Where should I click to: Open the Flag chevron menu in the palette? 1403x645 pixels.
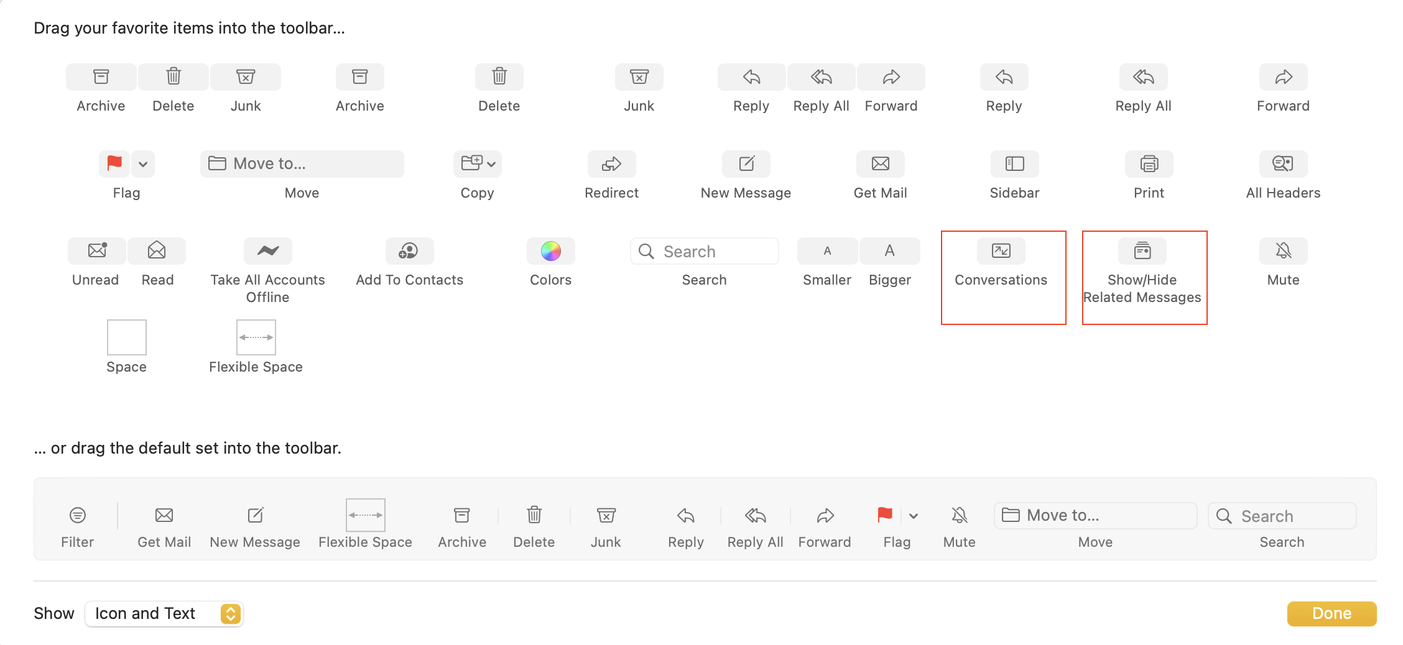click(143, 164)
